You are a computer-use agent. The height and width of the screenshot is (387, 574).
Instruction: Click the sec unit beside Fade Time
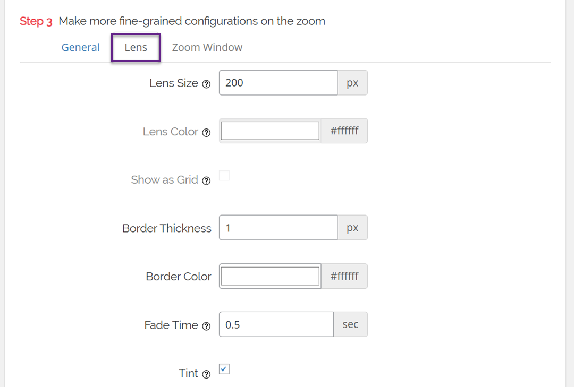[350, 324]
